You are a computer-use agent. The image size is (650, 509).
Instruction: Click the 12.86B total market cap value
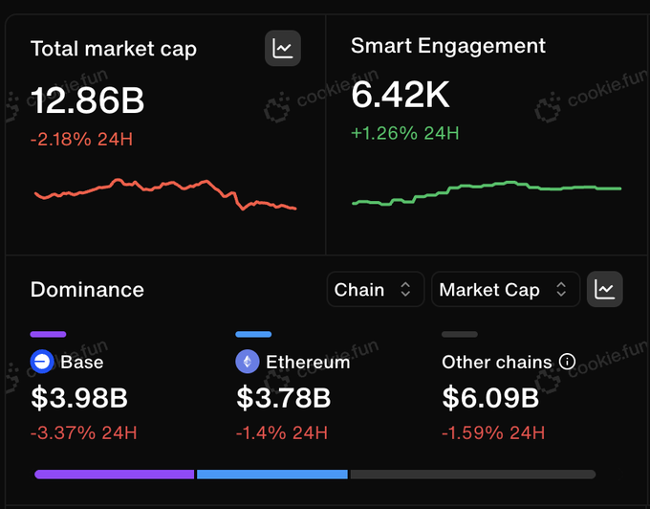[88, 100]
